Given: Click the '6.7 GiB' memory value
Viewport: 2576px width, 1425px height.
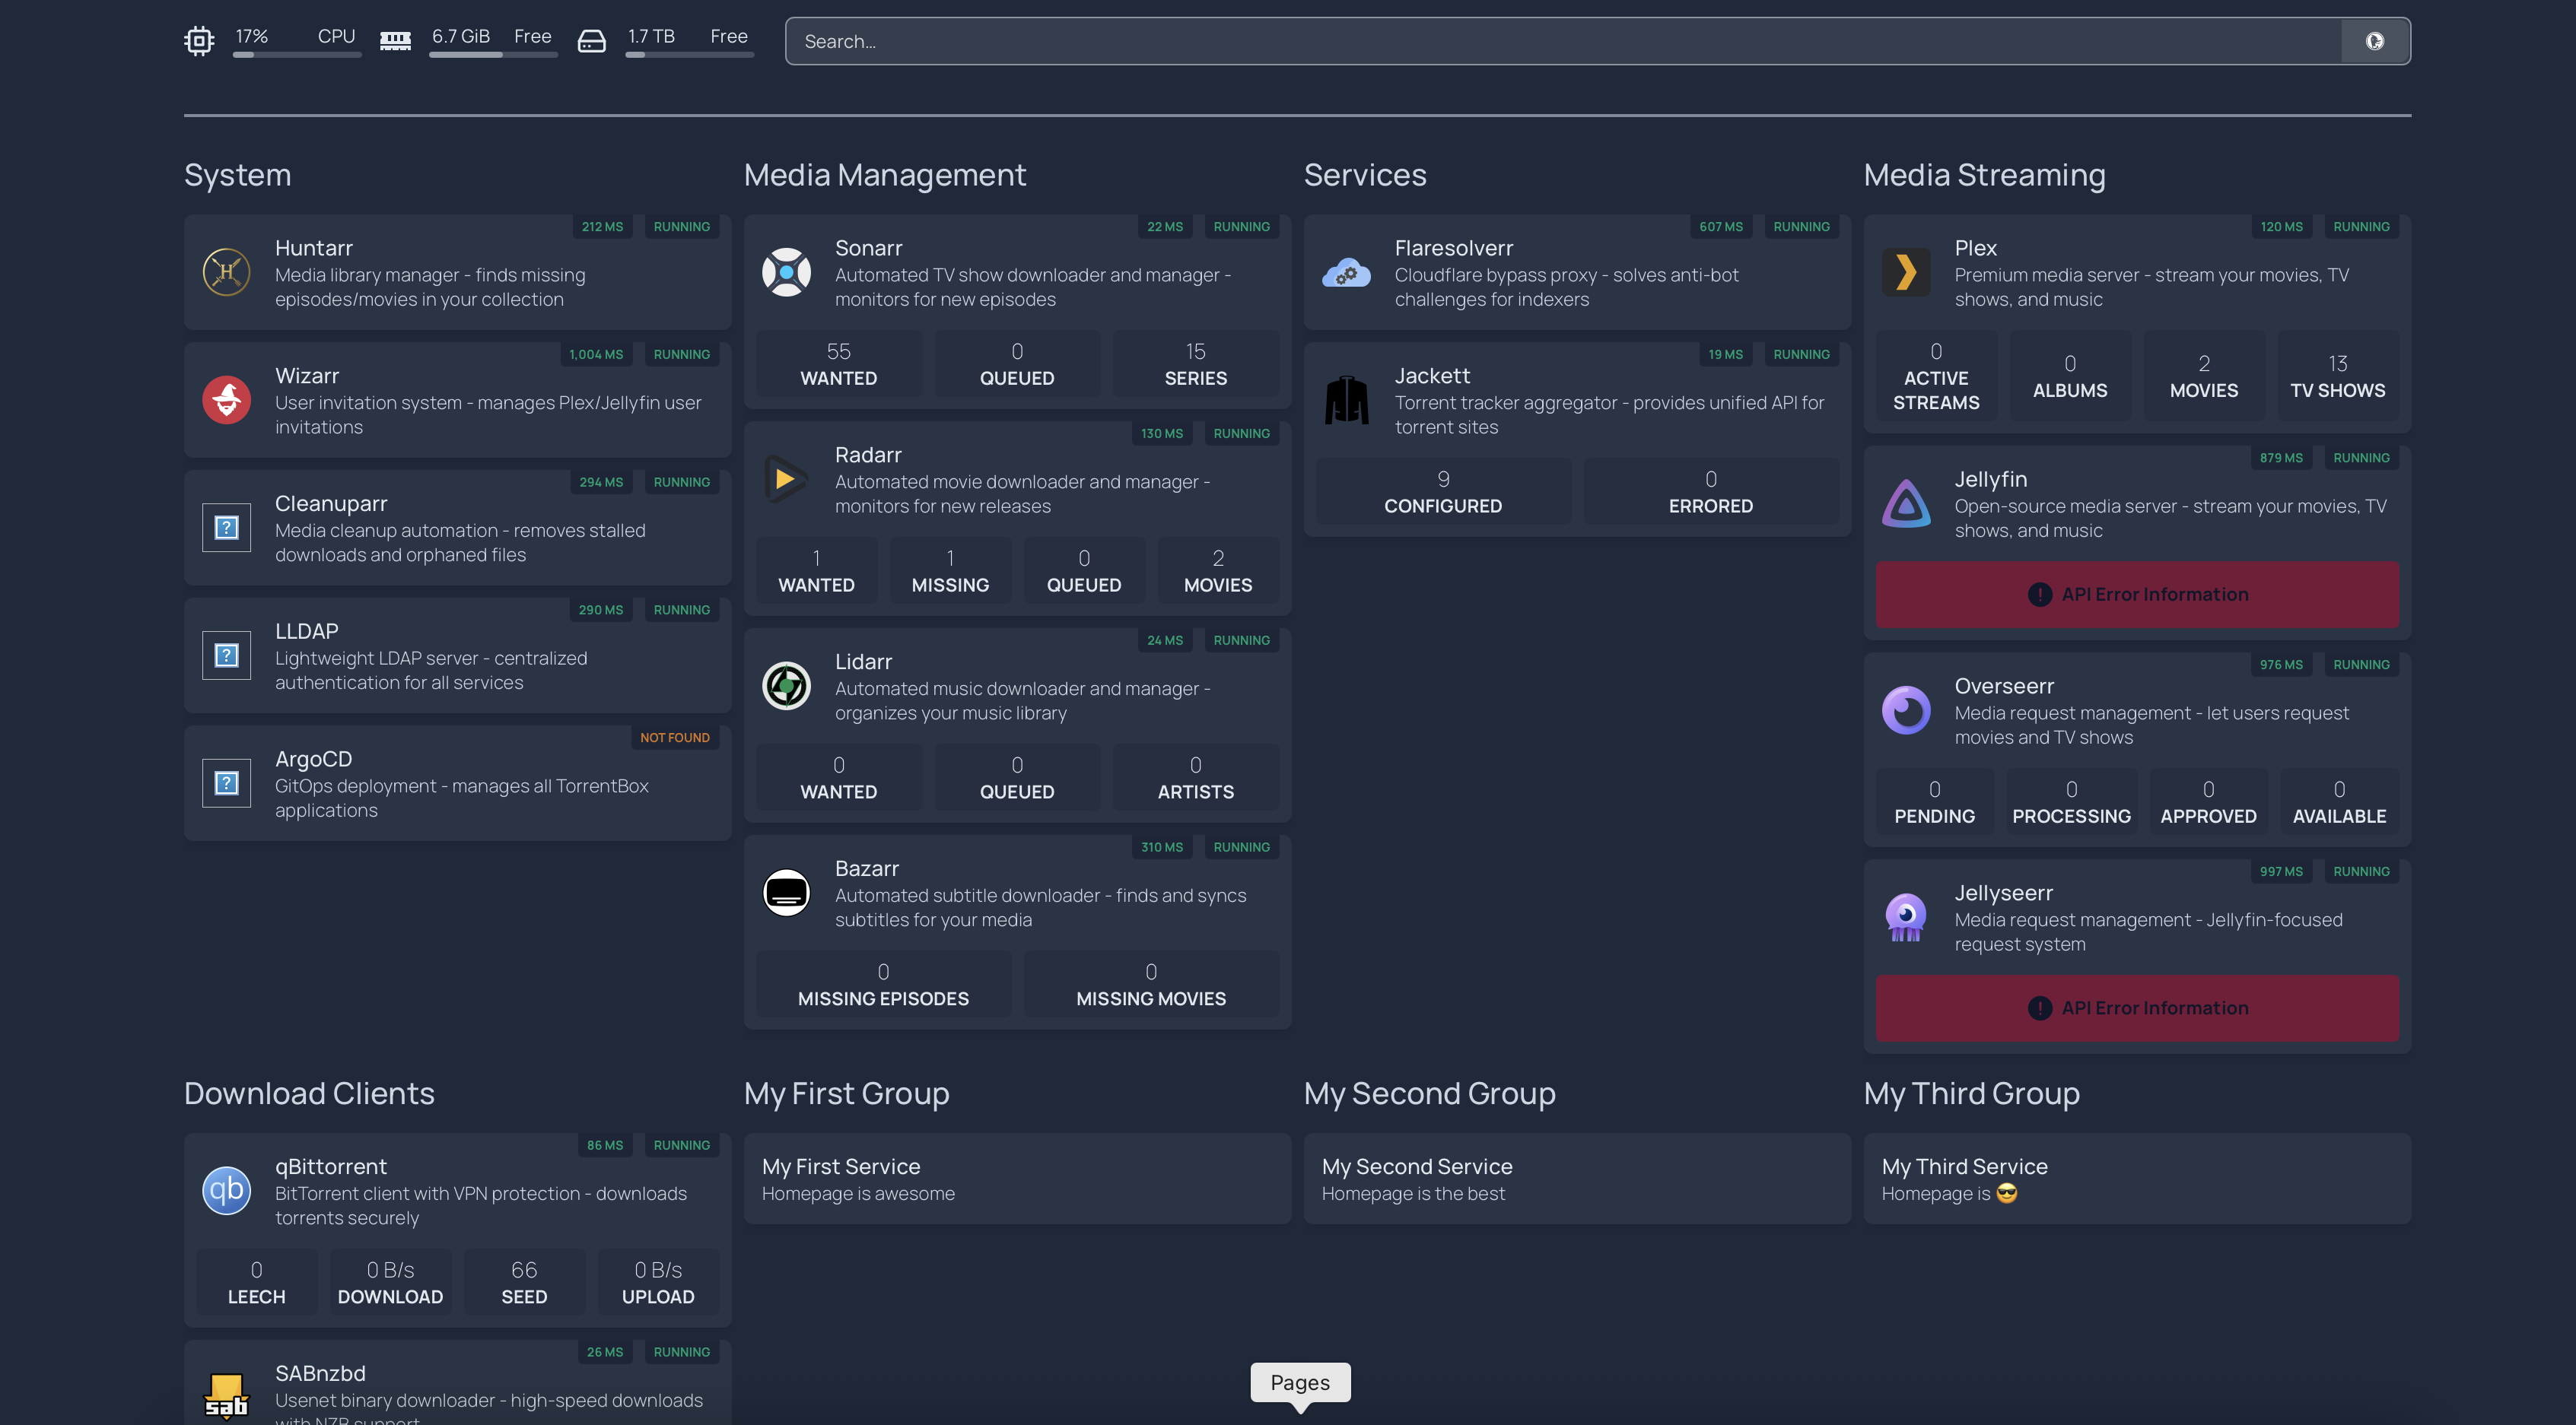Looking at the screenshot, I should point(461,36).
